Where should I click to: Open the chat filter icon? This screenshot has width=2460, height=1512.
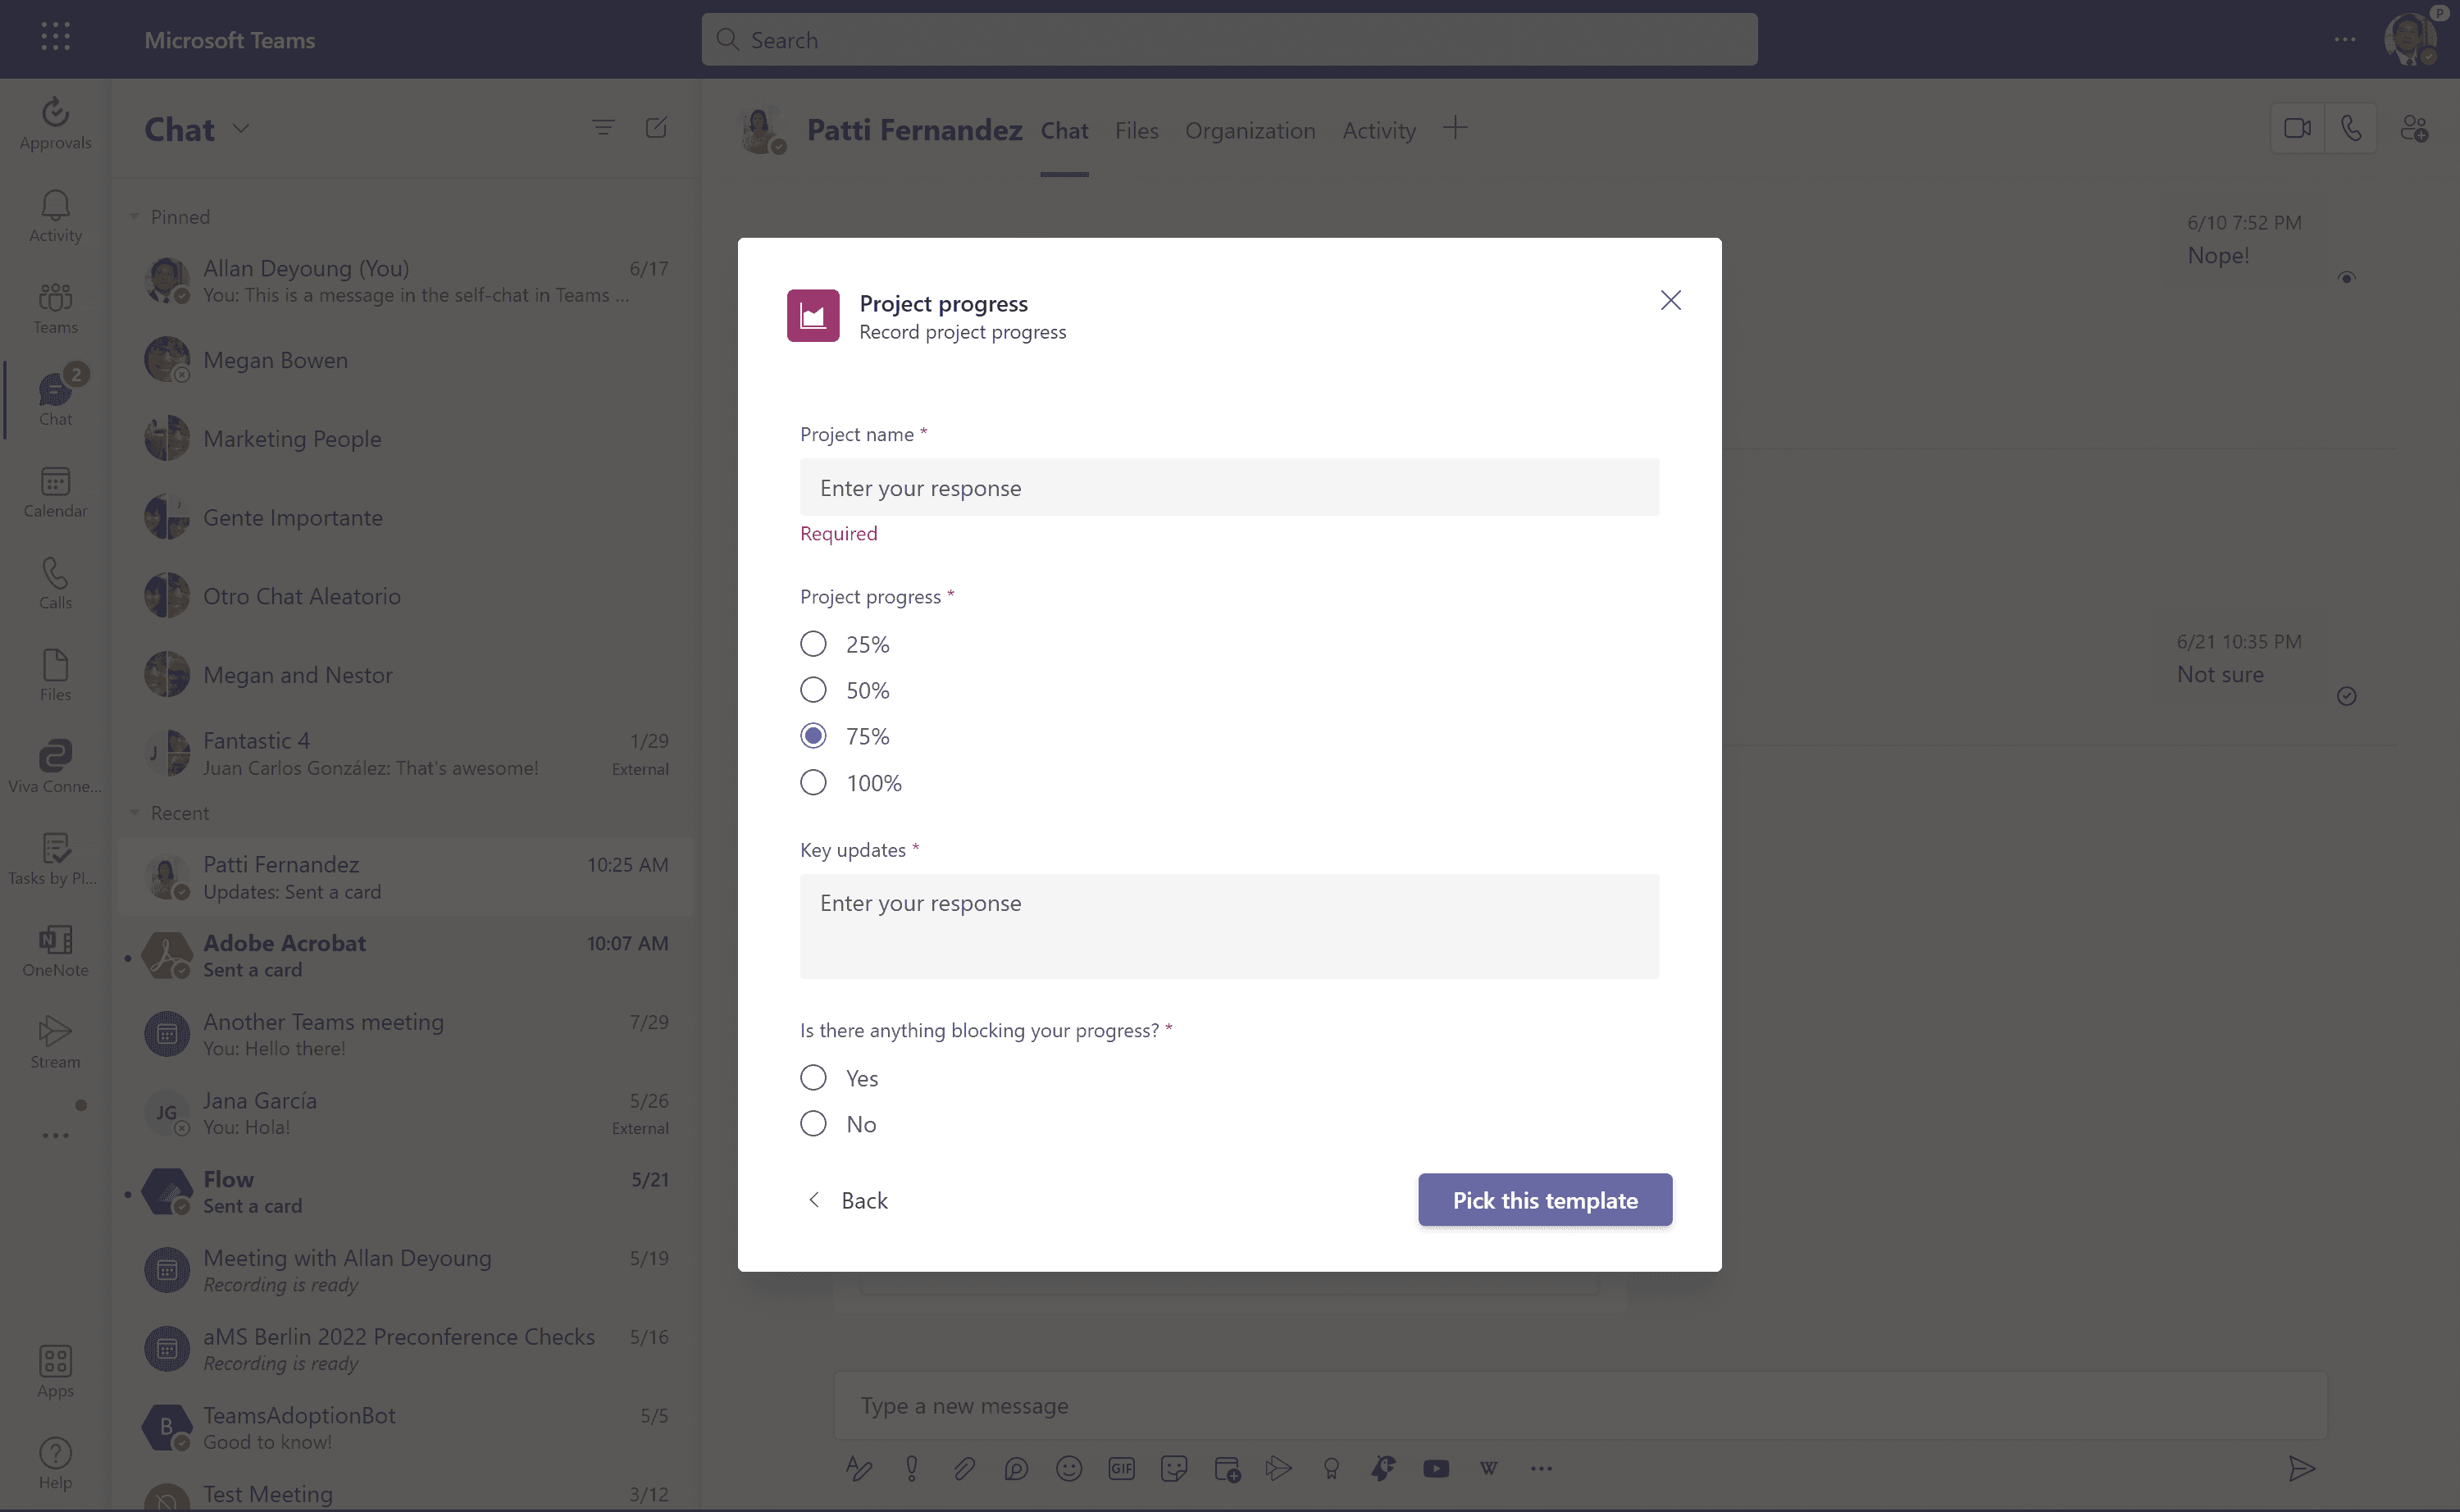coord(603,127)
